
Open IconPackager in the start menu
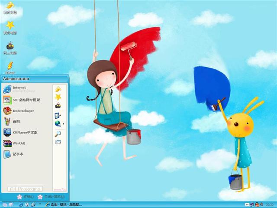[19, 111]
